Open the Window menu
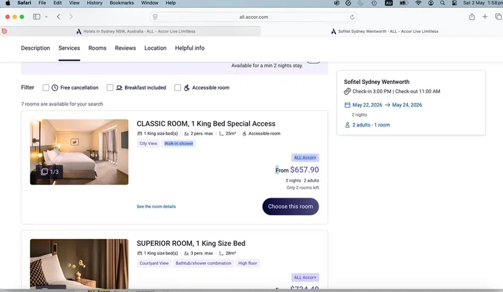 150,3
